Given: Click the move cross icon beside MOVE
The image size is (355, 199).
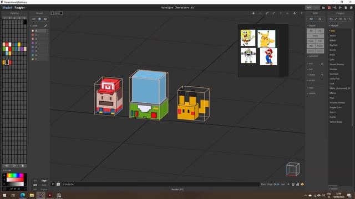Looking at the screenshot, I should pyautogui.click(x=322, y=75).
